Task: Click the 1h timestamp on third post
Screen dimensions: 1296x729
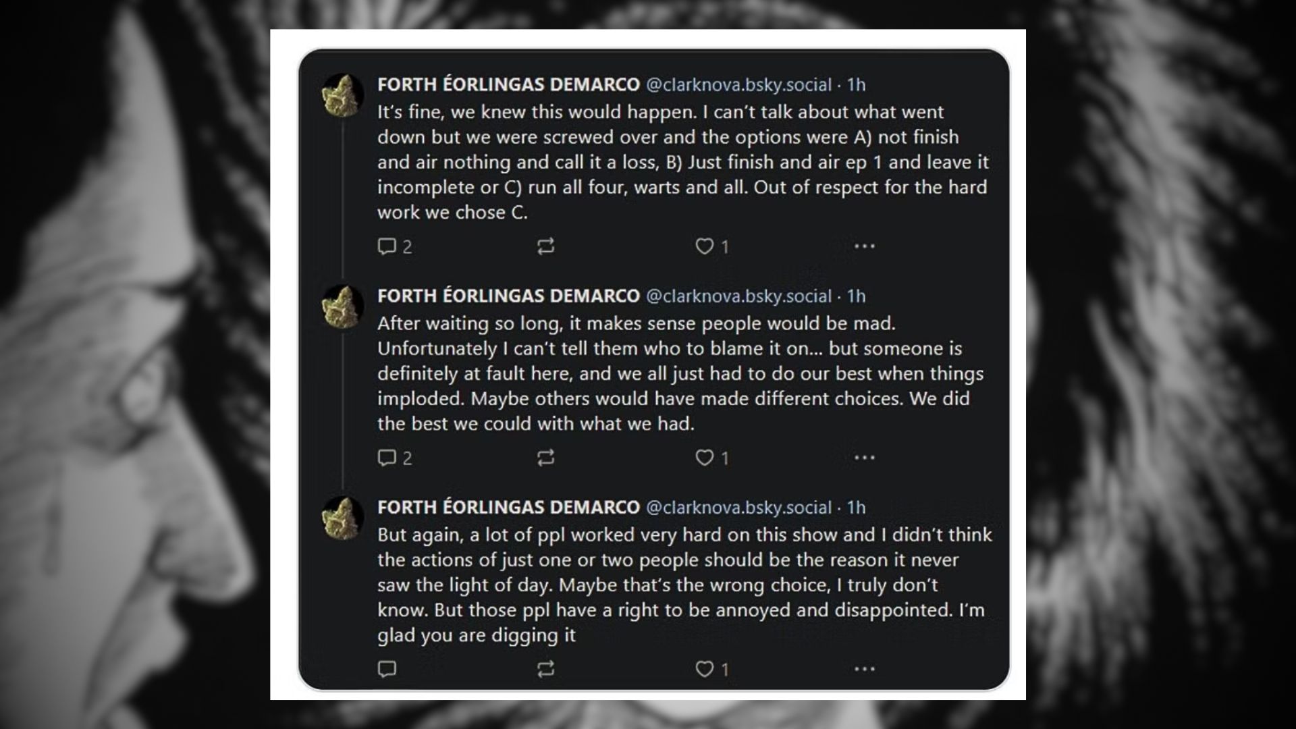Action: (x=856, y=507)
